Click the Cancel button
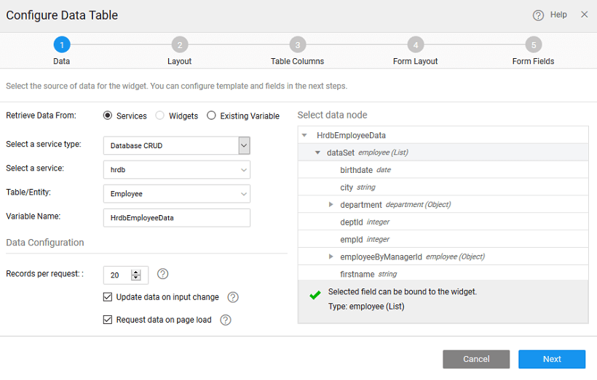597x380 pixels. (476, 359)
